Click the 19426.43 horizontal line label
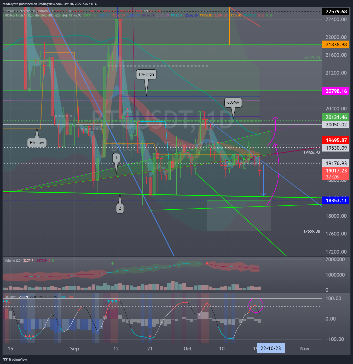This screenshot has height=364, width=353. [x=311, y=152]
